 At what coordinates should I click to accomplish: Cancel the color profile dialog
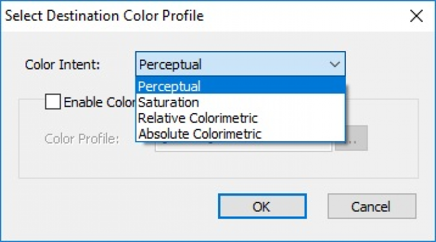(371, 206)
